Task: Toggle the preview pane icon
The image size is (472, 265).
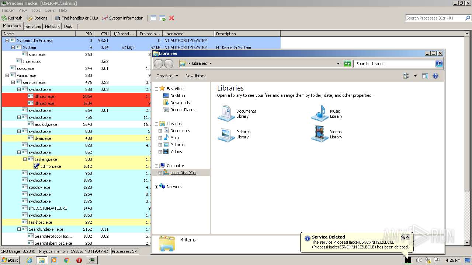Action: coord(425,76)
